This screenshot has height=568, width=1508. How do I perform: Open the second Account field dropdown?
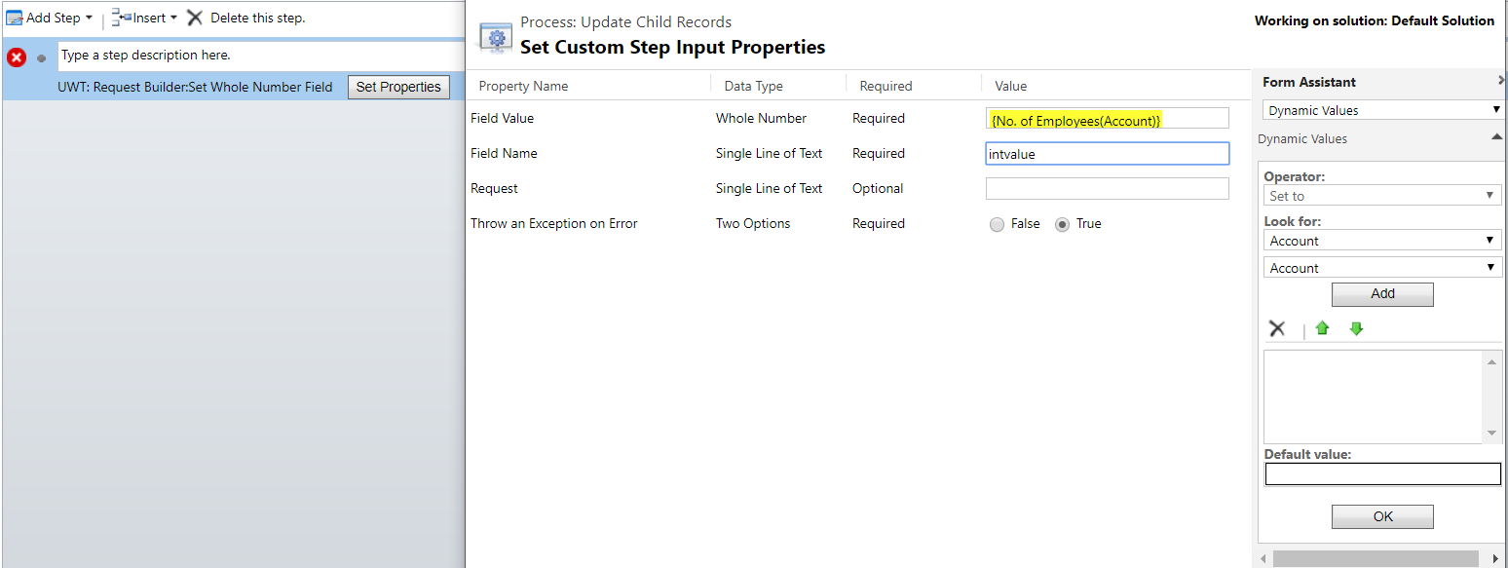pyautogui.click(x=1382, y=268)
